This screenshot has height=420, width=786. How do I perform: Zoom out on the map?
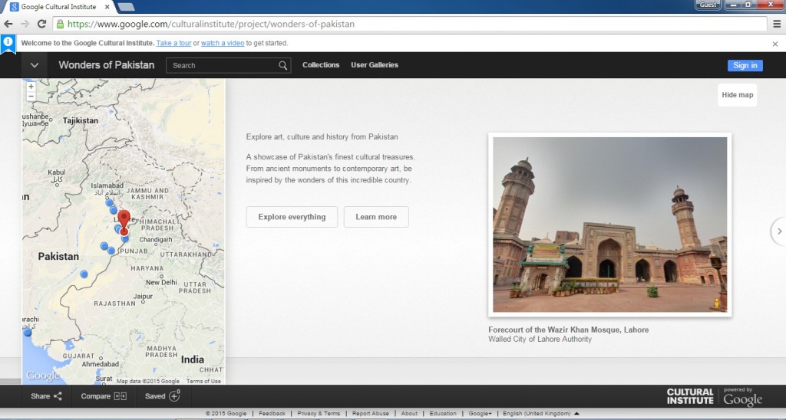click(31, 96)
